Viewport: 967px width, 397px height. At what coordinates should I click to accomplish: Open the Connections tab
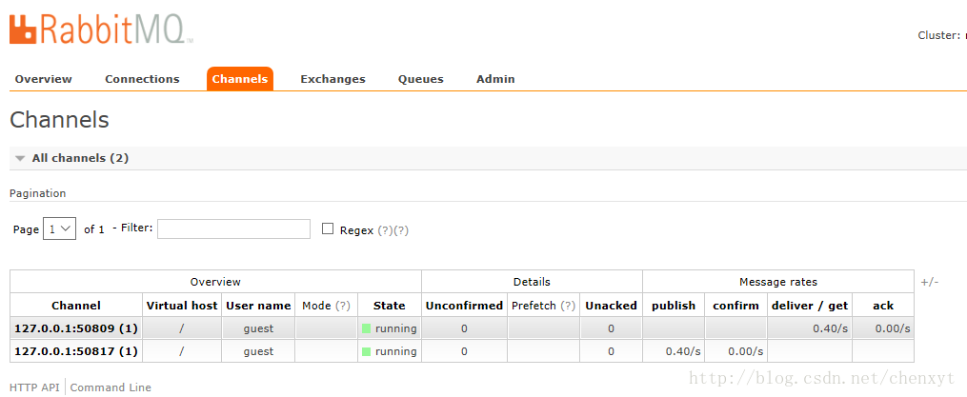click(142, 79)
